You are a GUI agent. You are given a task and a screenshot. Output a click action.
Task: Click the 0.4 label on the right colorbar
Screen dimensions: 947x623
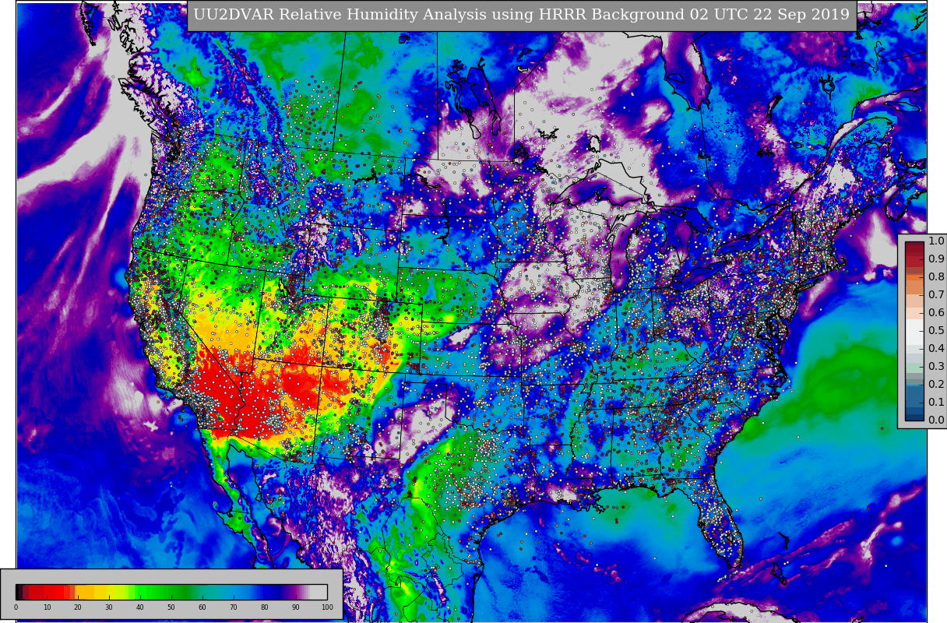pos(936,348)
